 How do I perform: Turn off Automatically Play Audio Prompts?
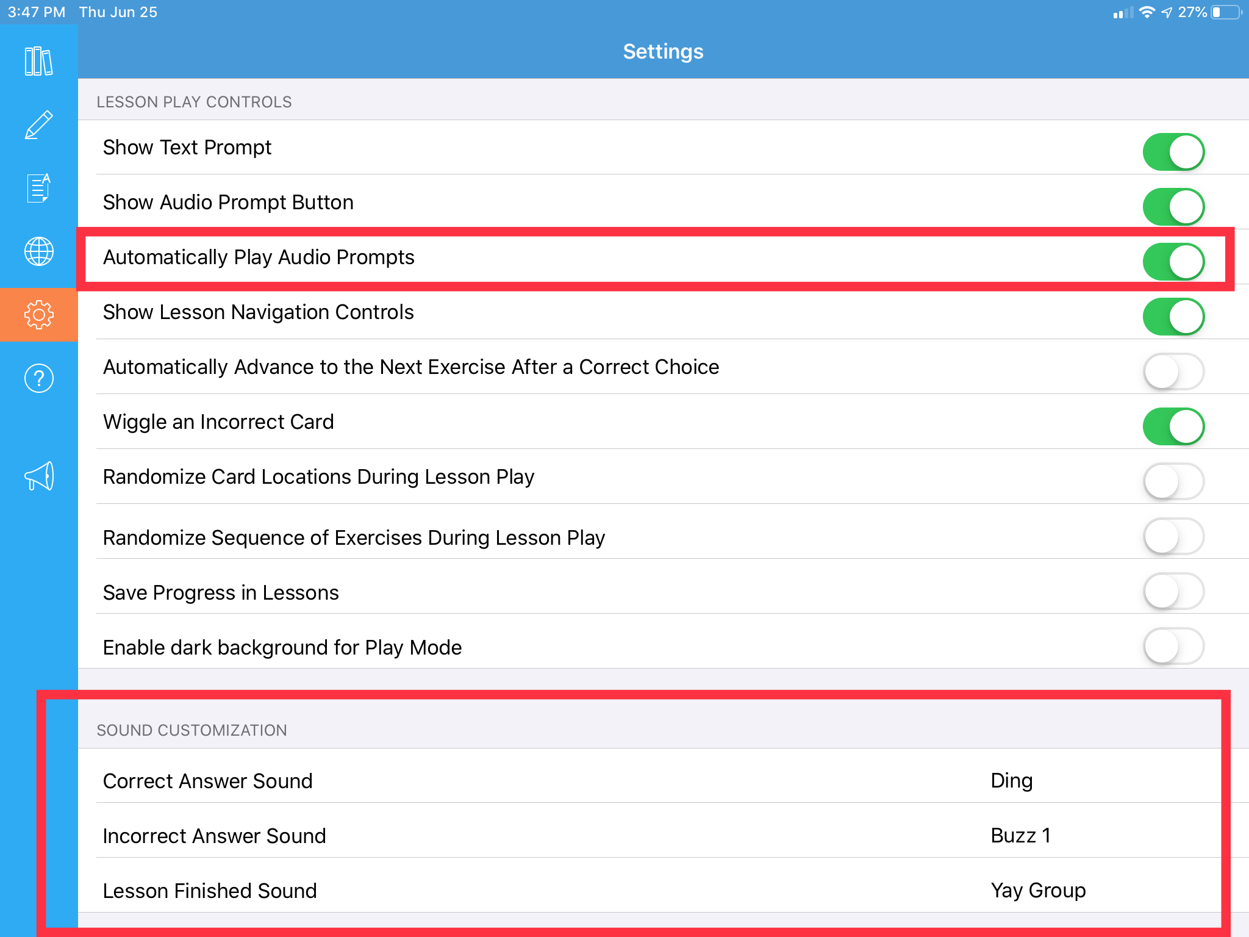pyautogui.click(x=1173, y=262)
